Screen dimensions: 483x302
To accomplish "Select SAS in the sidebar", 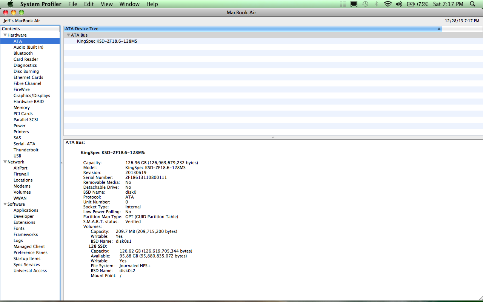I will [x=17, y=138].
